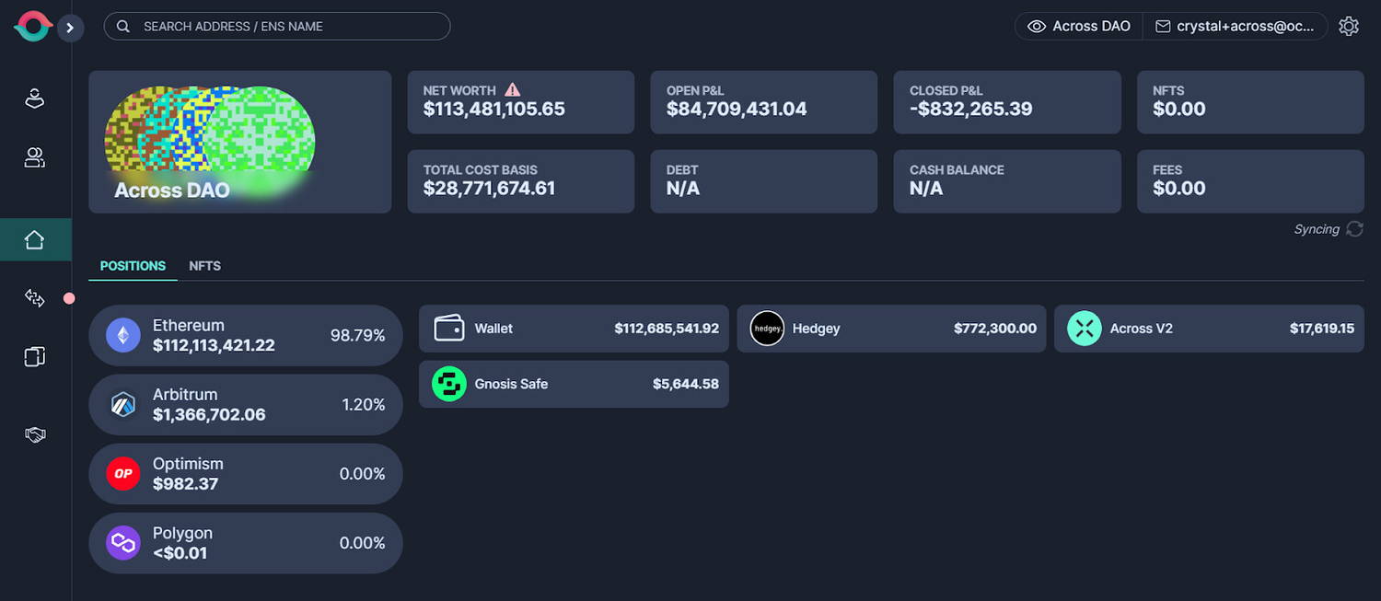The height and width of the screenshot is (601, 1381).
Task: Select the Ethereum chain row
Action: (246, 335)
